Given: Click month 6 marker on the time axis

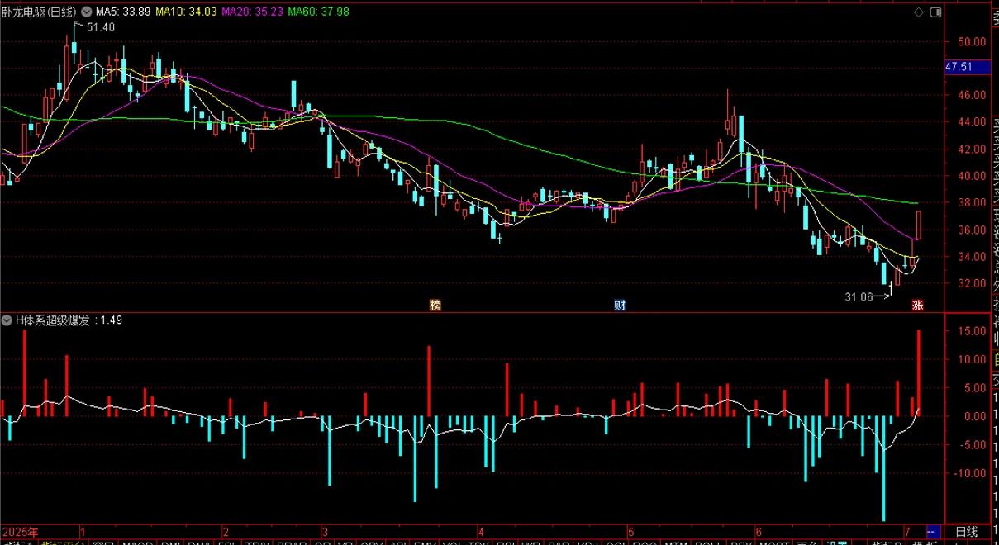Looking at the screenshot, I should point(757,531).
